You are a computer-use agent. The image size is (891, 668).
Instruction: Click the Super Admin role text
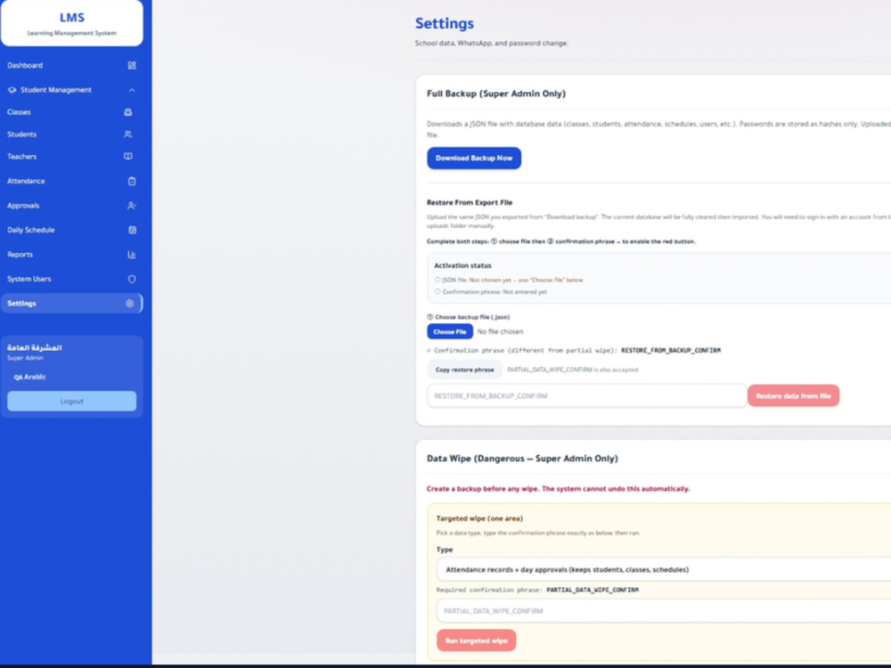tap(25, 358)
